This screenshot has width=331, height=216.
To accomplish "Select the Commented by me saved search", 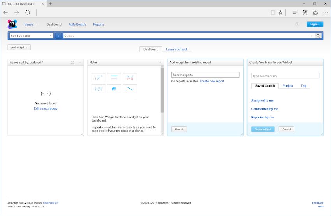I will click(264, 109).
